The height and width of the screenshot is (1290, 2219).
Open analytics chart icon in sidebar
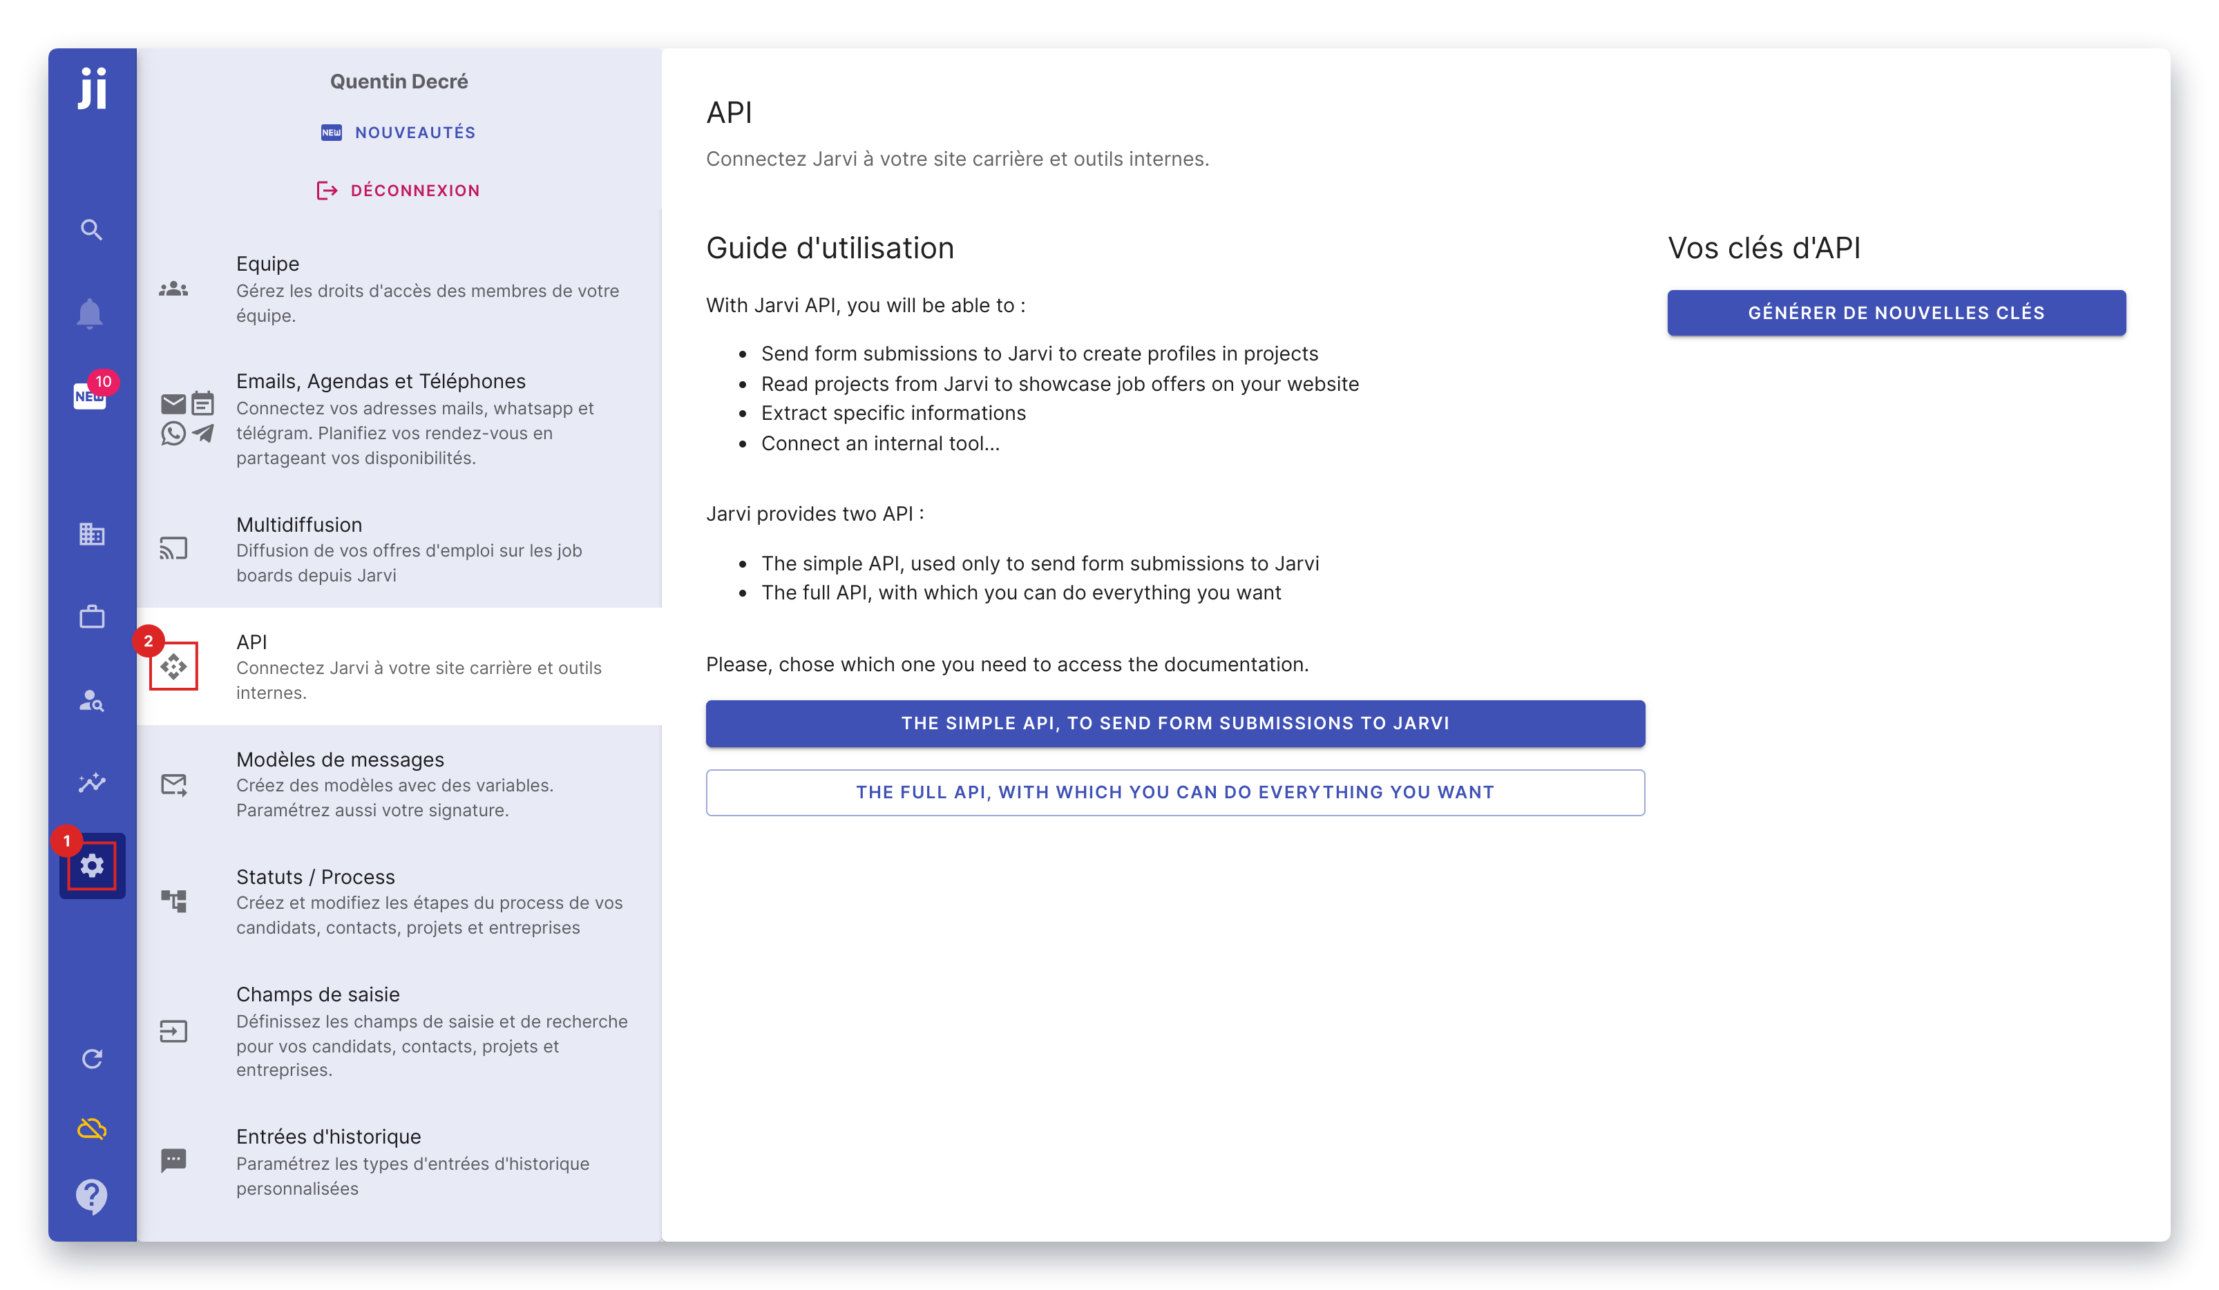tap(92, 782)
